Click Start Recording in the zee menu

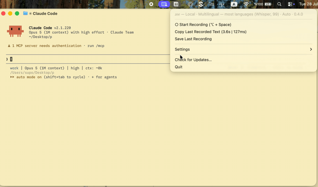coord(203,25)
